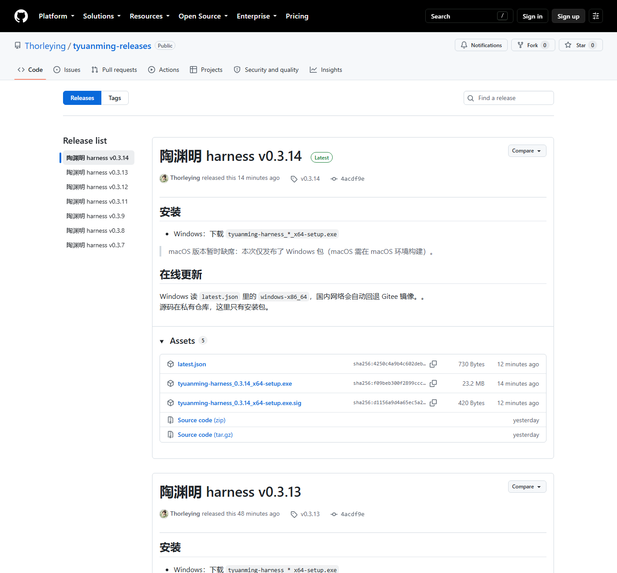Screen dimensions: 617x573
Task: Open the Security and quality tab
Action: point(266,70)
